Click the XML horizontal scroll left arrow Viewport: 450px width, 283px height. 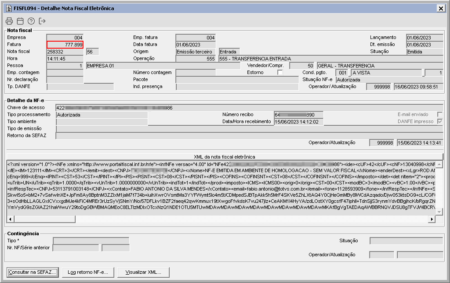(x=10, y=219)
